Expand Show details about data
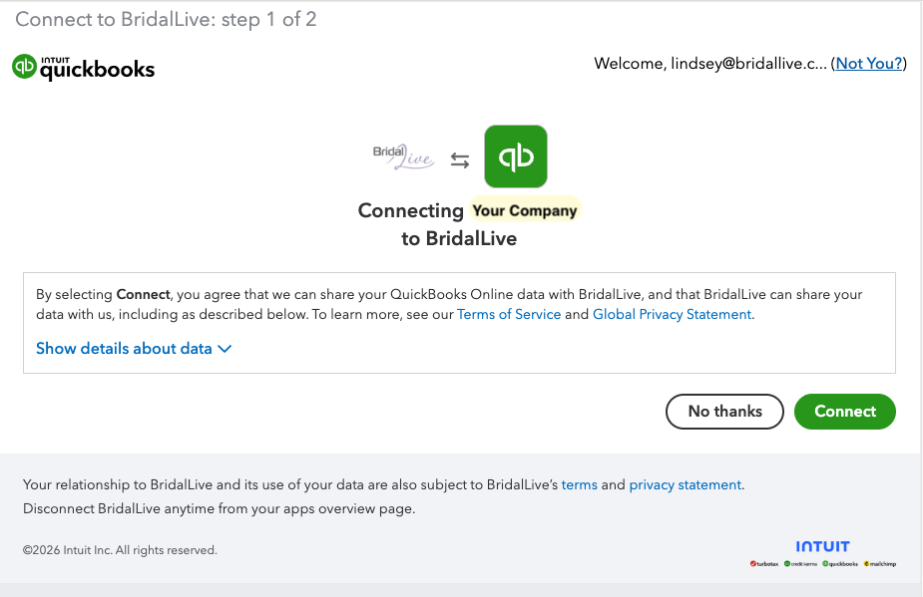Viewport: 923px width, 597px height. coord(124,349)
